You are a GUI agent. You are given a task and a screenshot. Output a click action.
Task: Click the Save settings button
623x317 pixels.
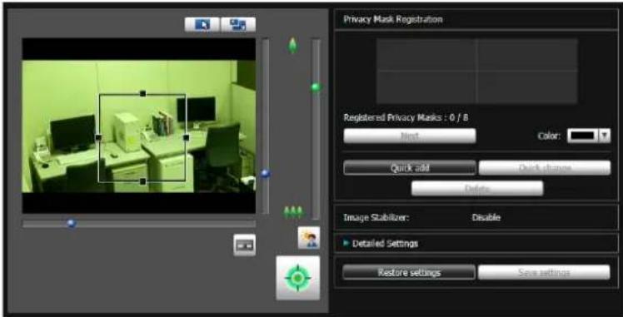coord(544,273)
